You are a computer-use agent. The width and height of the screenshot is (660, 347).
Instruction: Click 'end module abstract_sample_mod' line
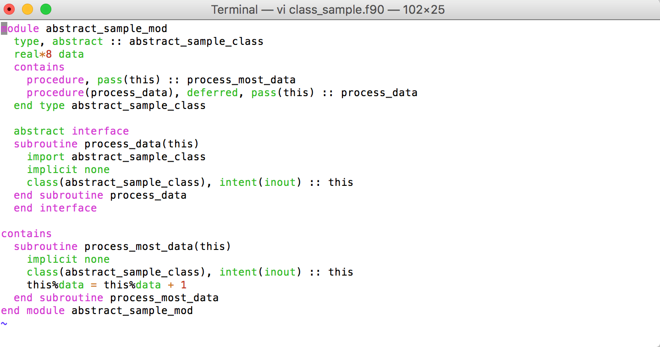click(x=97, y=310)
